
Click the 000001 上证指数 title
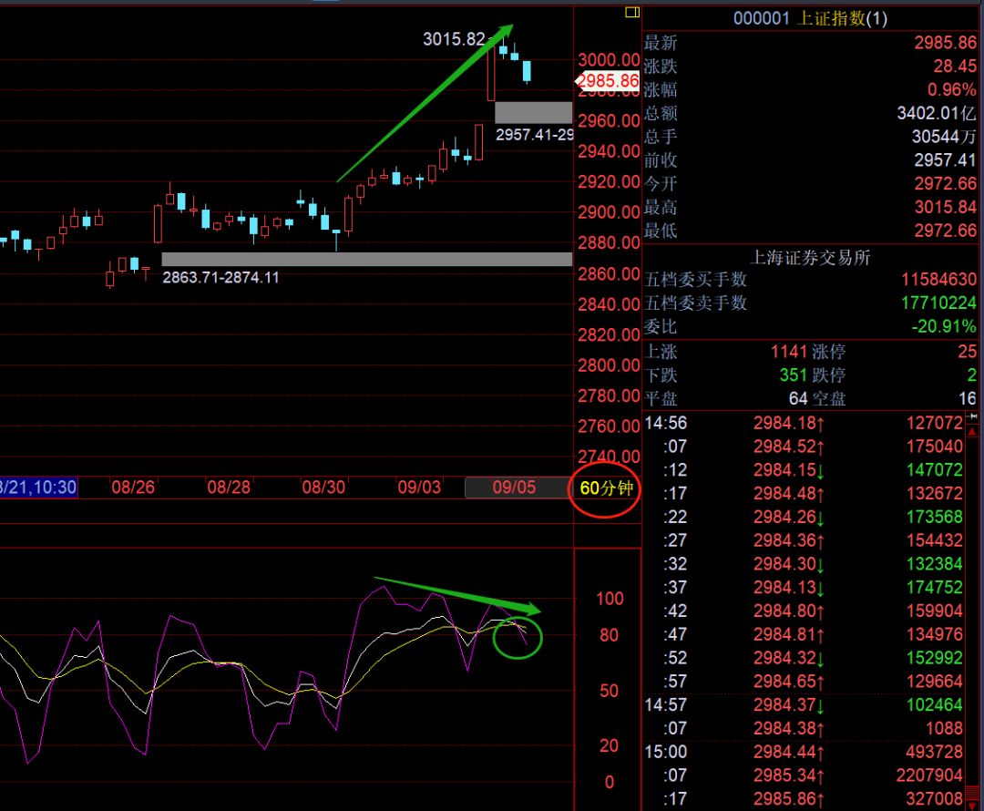click(810, 18)
